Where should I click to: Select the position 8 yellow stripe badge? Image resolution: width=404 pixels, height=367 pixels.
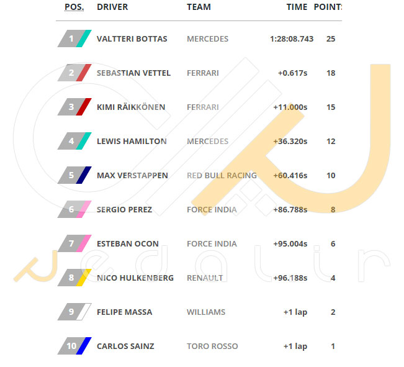74,278
